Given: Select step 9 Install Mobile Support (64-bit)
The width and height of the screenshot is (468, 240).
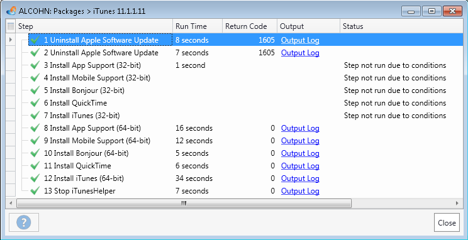Looking at the screenshot, I should pos(97,141).
